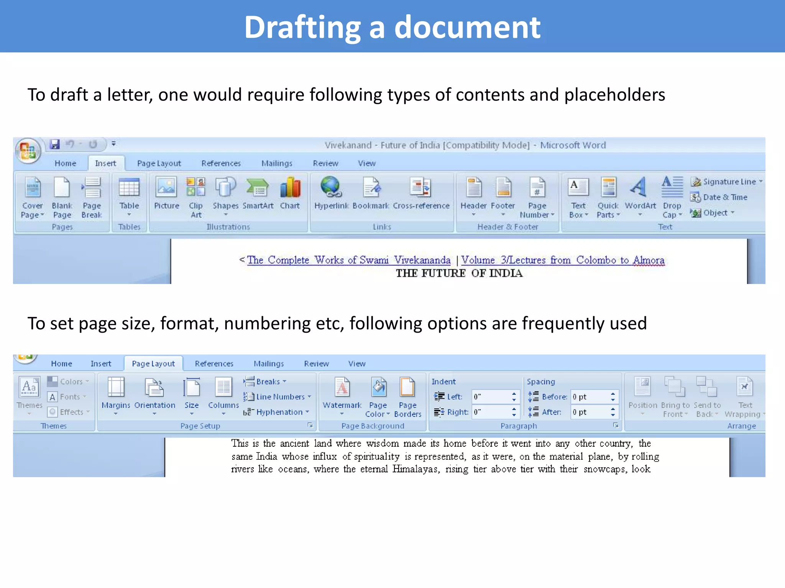Open Review tab in lower ribbon
The width and height of the screenshot is (785, 588).
point(316,364)
